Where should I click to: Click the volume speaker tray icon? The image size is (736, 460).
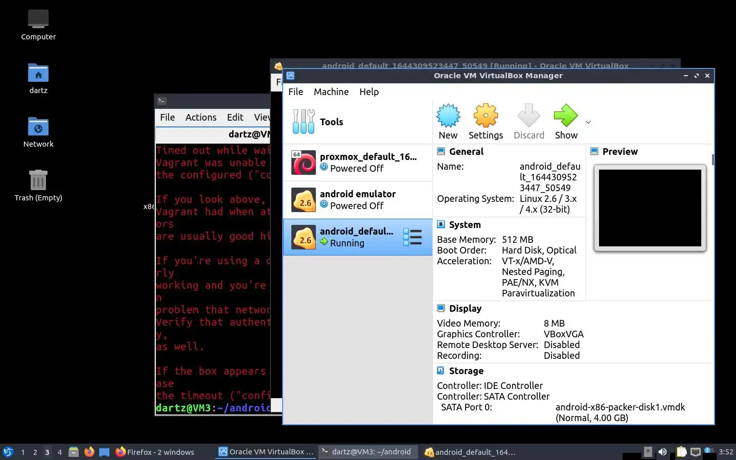pos(662,452)
